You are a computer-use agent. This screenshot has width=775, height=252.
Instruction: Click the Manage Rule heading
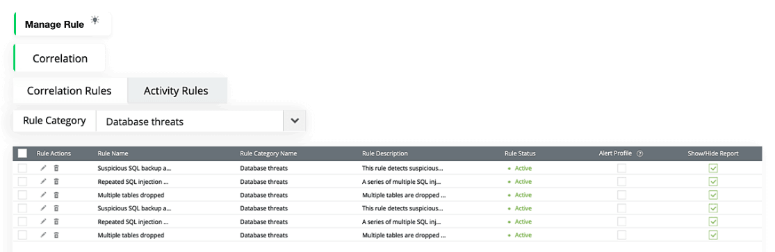[54, 25]
